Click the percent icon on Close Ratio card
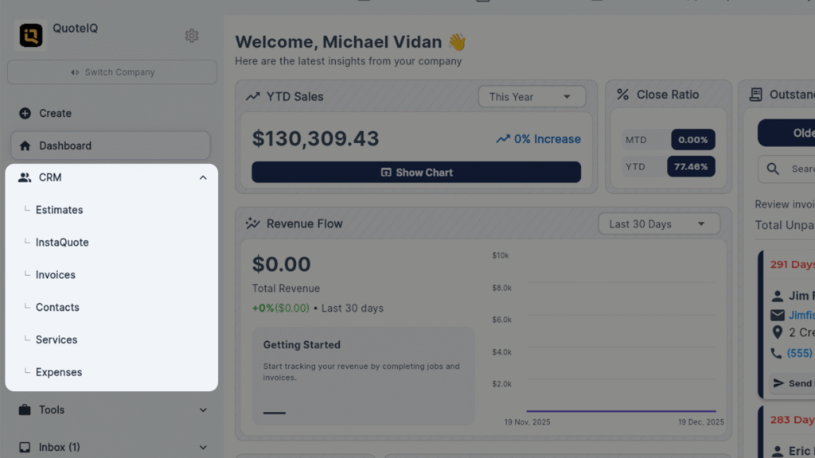This screenshot has height=458, width=815. (x=622, y=94)
